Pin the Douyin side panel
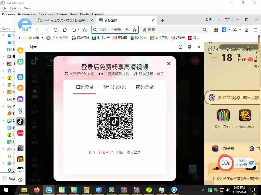The height and width of the screenshot is (195, 261). (190, 47)
